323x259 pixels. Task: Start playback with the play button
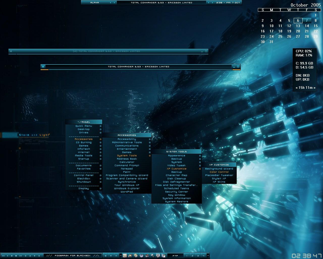(x=8, y=256)
